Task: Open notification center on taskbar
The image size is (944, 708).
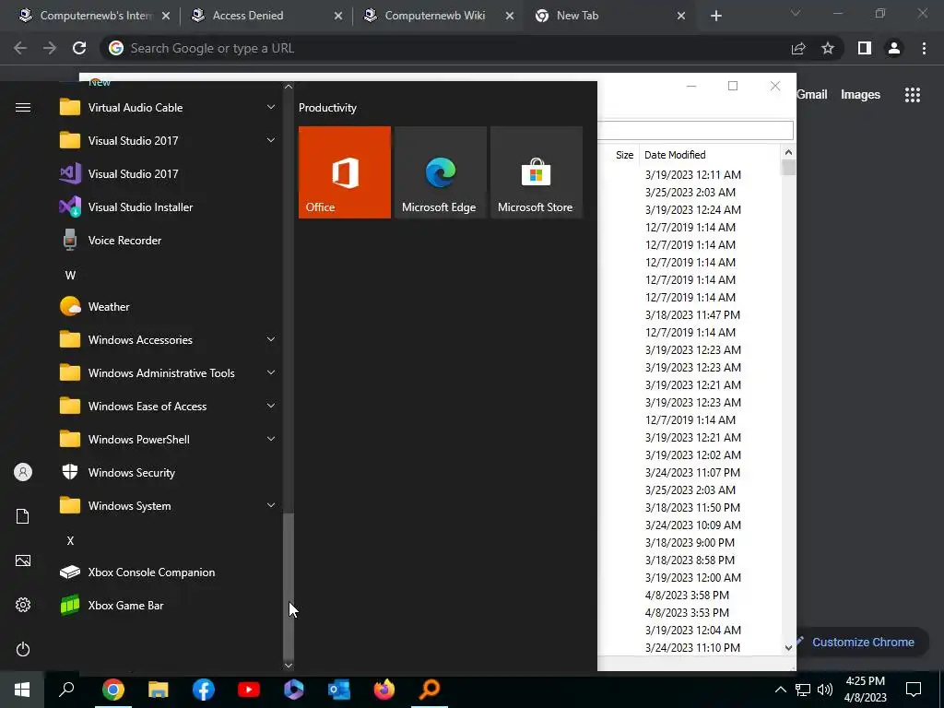Action: (x=914, y=690)
